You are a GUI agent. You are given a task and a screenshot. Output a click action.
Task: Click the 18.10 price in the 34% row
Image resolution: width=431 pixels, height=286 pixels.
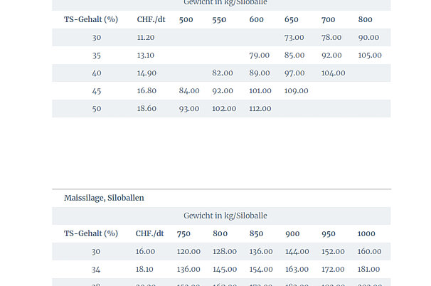click(x=145, y=269)
